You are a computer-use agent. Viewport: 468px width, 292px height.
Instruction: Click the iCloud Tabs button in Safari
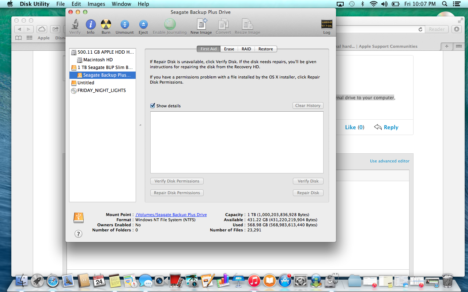(x=42, y=29)
